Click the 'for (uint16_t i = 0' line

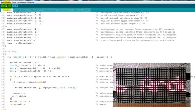click(x=59, y=57)
